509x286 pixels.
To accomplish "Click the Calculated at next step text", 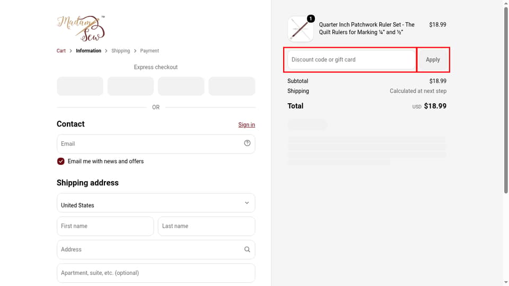I will pyautogui.click(x=418, y=91).
